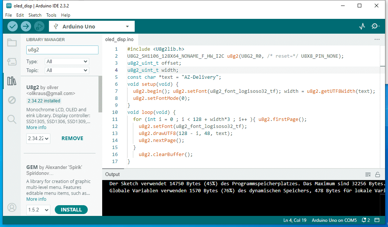The image size is (388, 227).
Task: Click the LIBRARY MANAGER panel heading
Action: 46,40
